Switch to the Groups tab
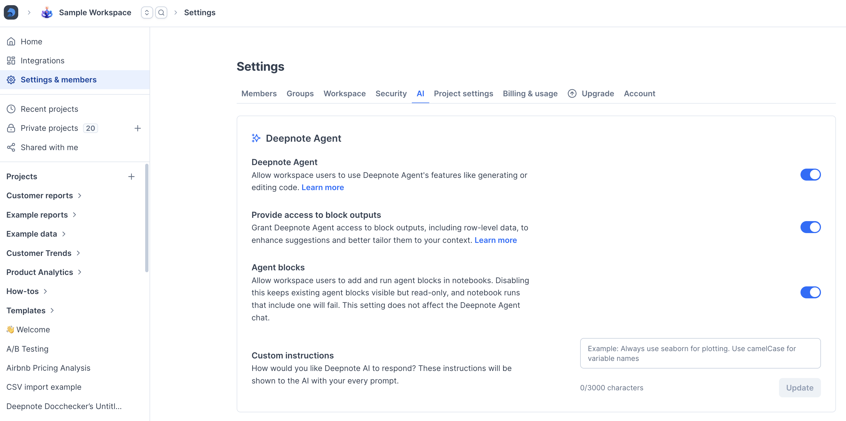Image resolution: width=846 pixels, height=421 pixels. pyautogui.click(x=300, y=94)
